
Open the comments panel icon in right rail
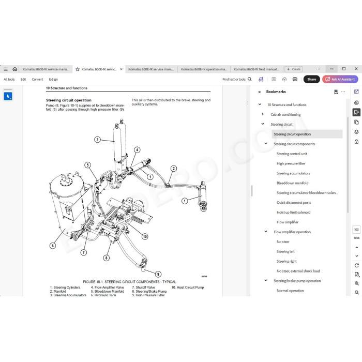tap(356, 92)
